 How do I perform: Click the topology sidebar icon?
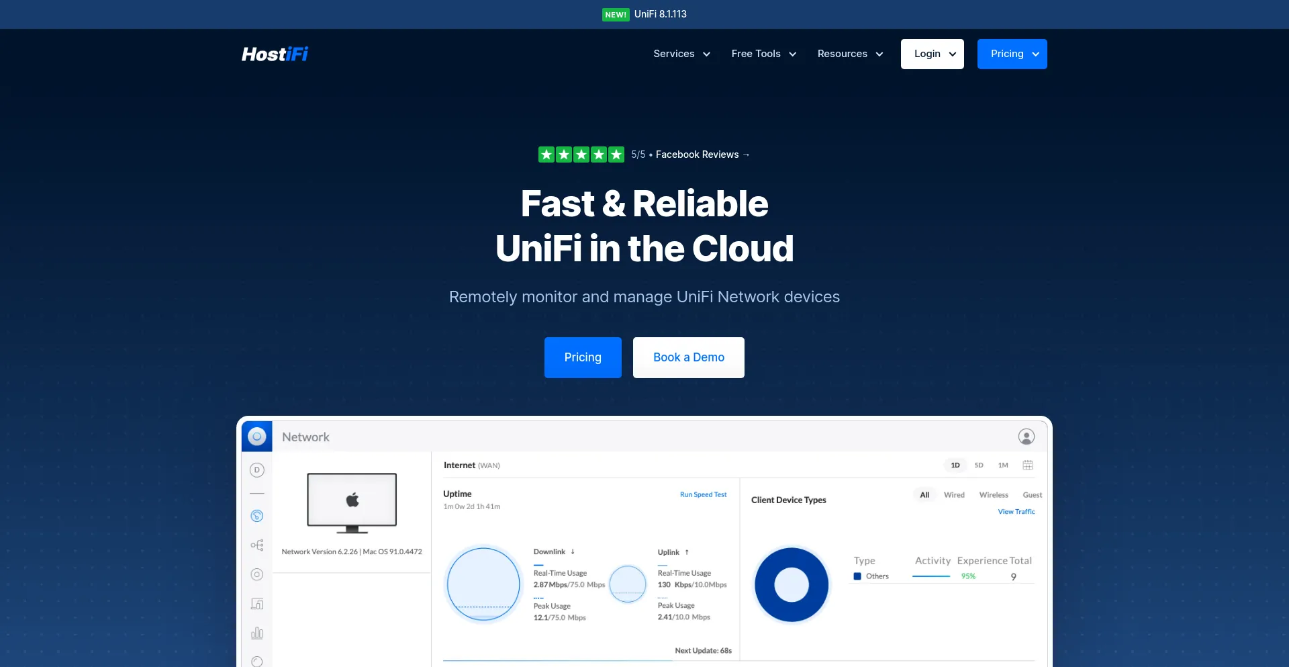256,545
